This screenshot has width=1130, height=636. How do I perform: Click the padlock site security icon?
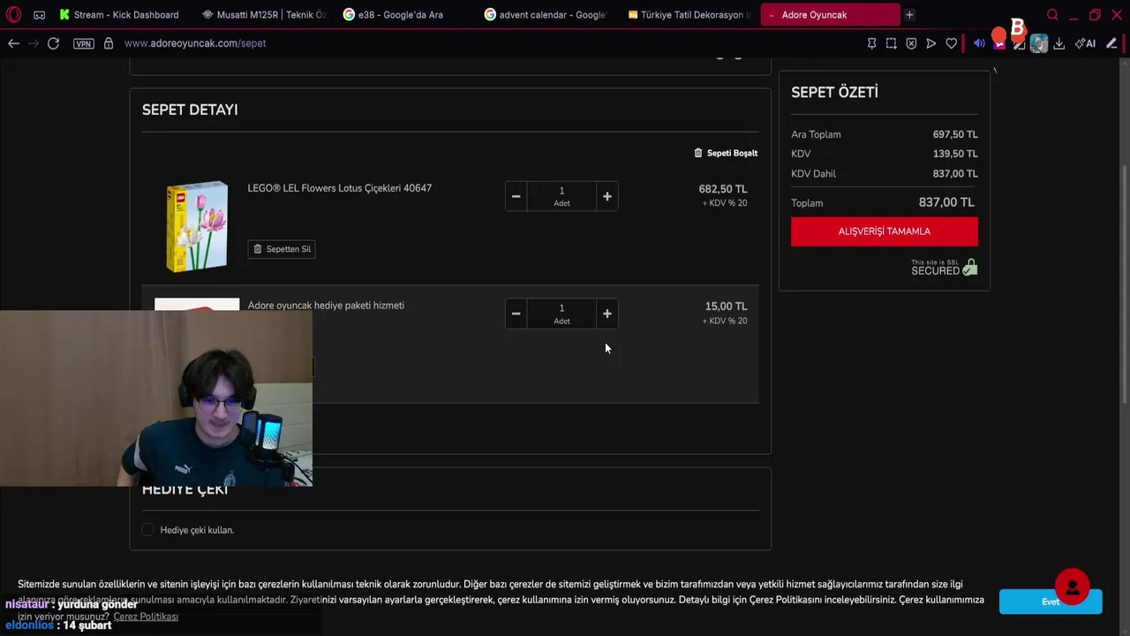click(109, 43)
